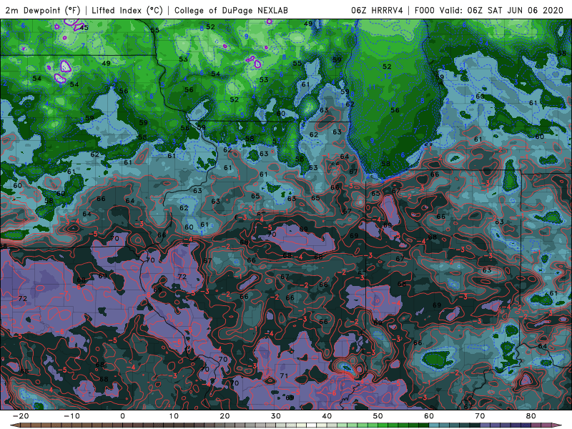Click the 50 label below the color bar
This screenshot has width=572, height=429.
point(378,416)
